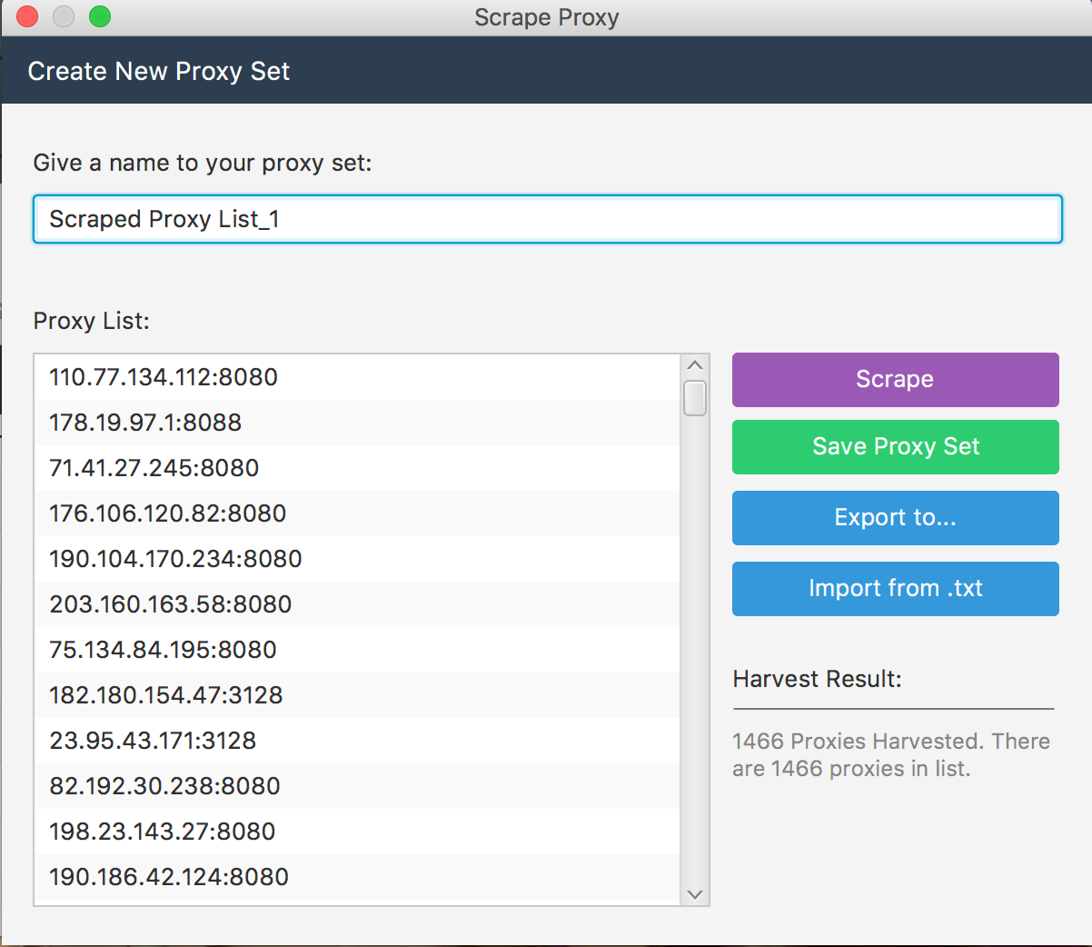Viewport: 1092px width, 947px height.
Task: Open the Export to... option
Action: click(895, 517)
